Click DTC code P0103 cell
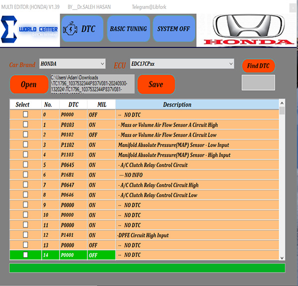The height and width of the screenshot is (286, 298). coord(74,125)
